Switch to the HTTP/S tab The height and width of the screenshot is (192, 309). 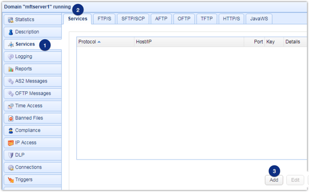[x=231, y=19]
